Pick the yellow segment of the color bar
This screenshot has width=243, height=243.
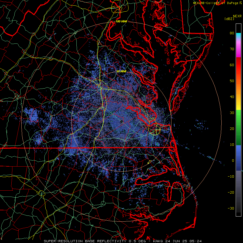(238, 104)
